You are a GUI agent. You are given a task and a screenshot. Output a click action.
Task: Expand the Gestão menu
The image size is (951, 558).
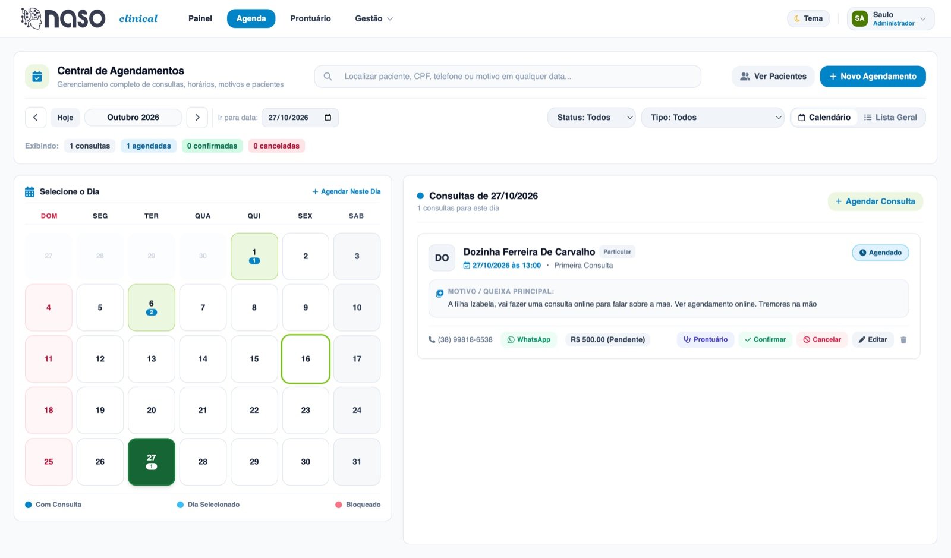tap(374, 18)
